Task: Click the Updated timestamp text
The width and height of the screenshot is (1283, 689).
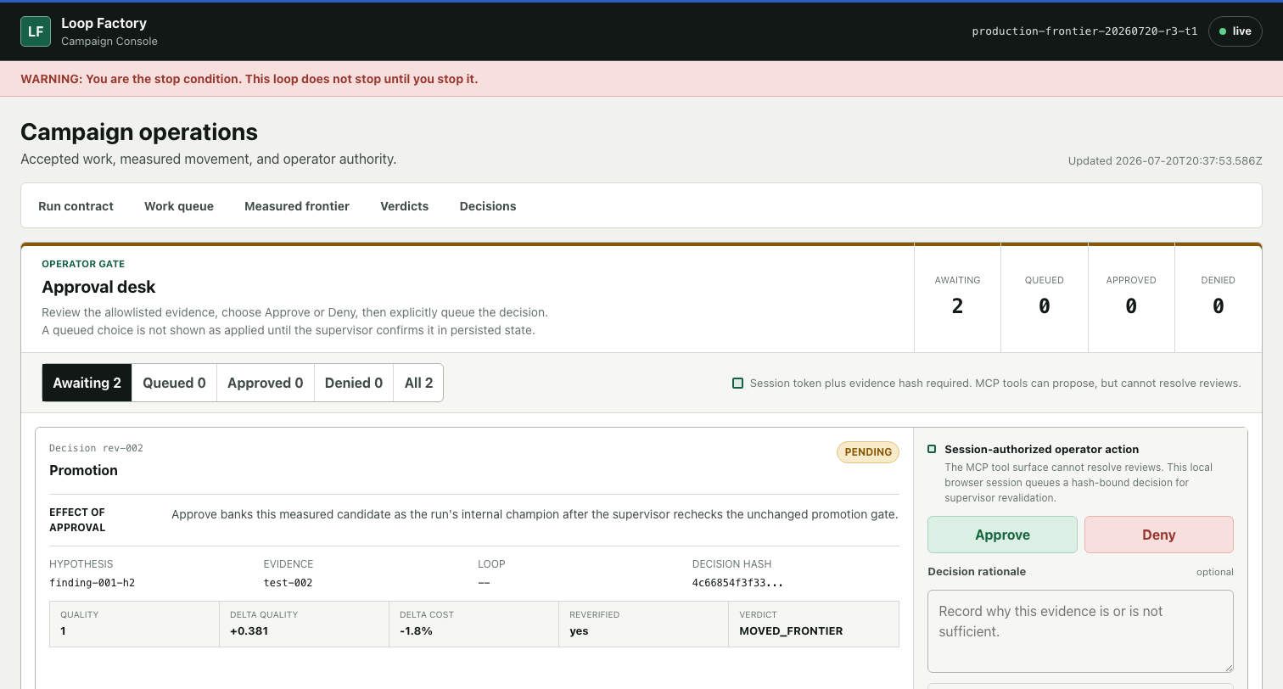Action: click(1165, 160)
